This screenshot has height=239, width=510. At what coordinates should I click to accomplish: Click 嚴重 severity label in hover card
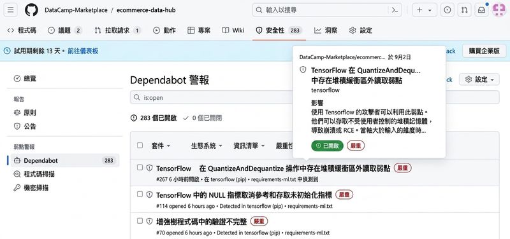[x=356, y=146]
